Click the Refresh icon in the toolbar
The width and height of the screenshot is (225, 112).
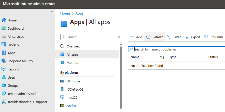pyautogui.click(x=148, y=37)
